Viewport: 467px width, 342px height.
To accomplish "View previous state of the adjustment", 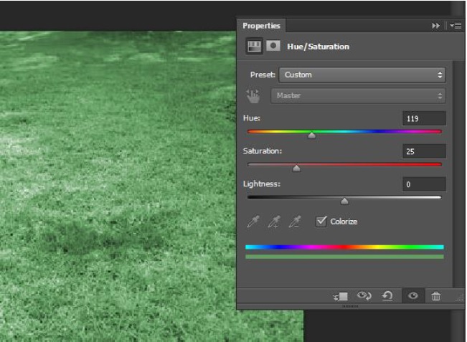I will (364, 296).
